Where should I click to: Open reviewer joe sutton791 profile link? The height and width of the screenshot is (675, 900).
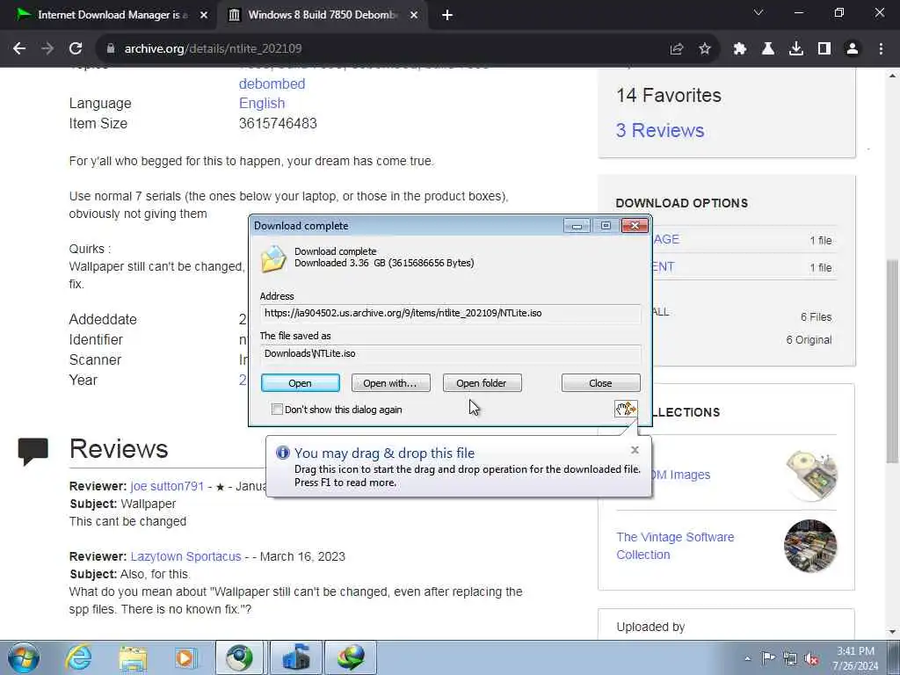pyautogui.click(x=167, y=486)
